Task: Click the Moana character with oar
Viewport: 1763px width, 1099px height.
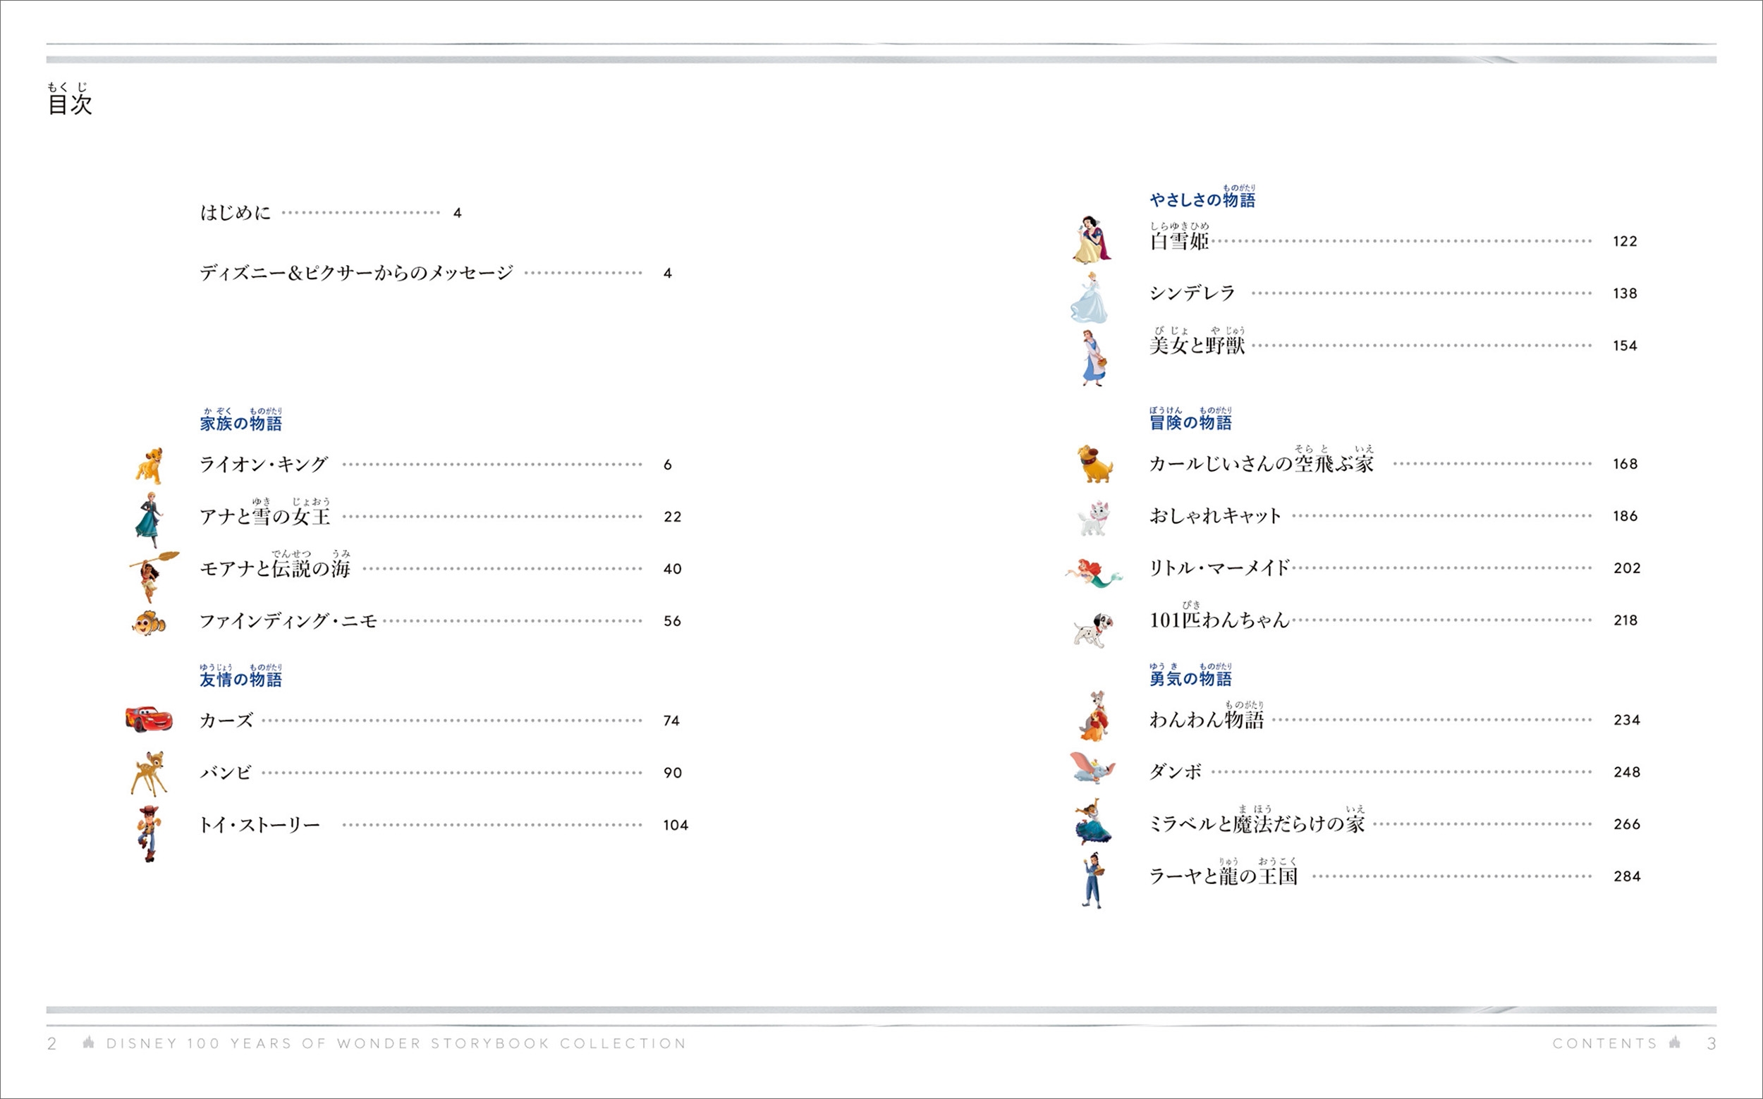Action: 151,577
